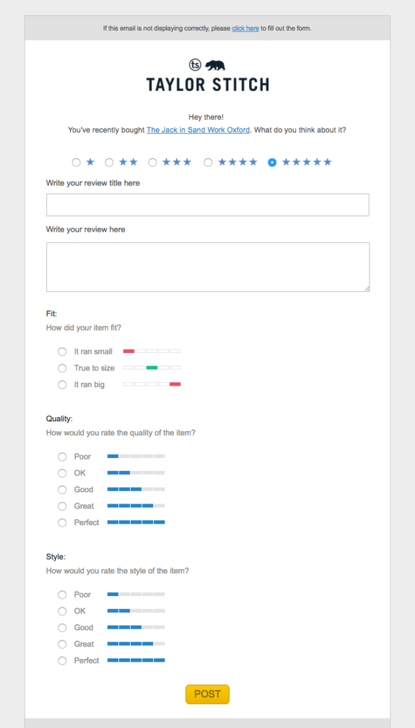Viewport: 415px width, 728px height.
Task: Click the three blue stars graphic
Action: tap(177, 162)
